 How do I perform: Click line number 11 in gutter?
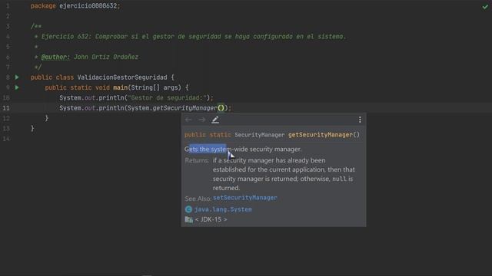click(6, 108)
